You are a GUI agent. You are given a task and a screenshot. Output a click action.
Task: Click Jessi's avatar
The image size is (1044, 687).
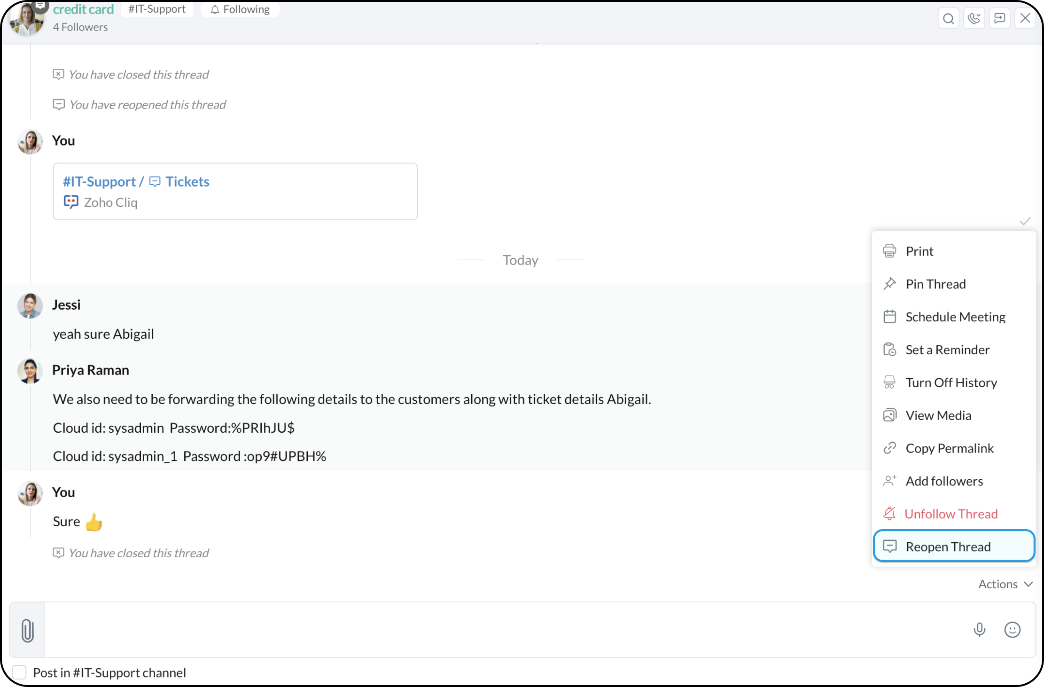30,306
